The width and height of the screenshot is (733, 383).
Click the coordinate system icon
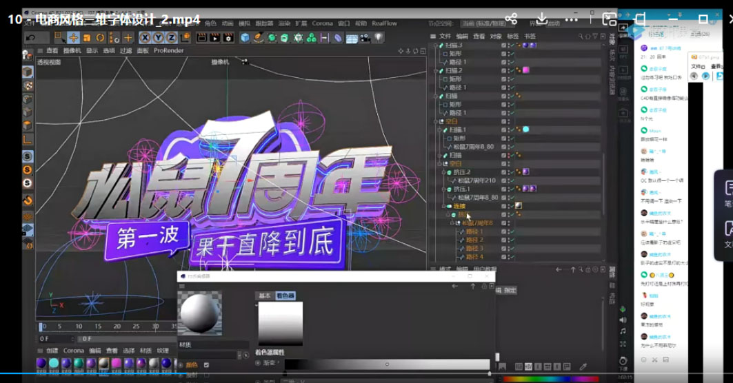click(185, 37)
